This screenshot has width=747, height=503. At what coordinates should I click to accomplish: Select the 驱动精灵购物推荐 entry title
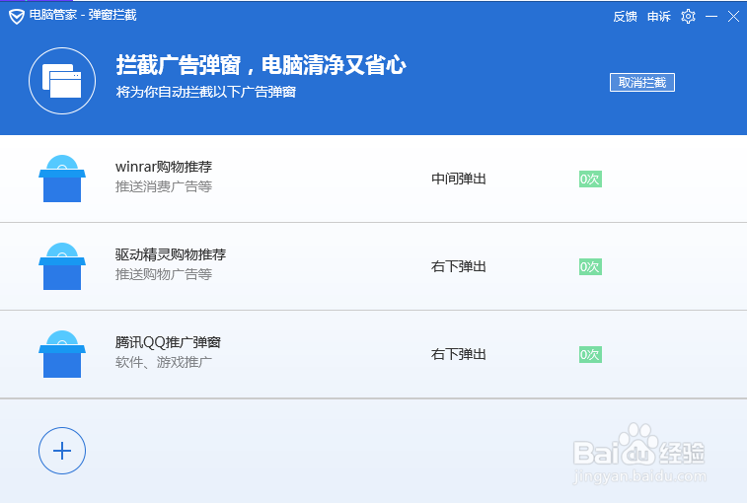[171, 254]
